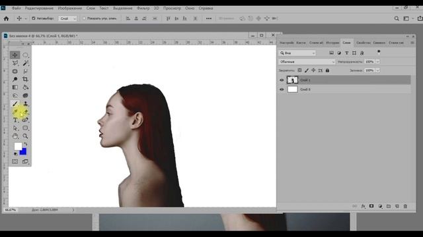The width and height of the screenshot is (423, 237).
Task: Switch to the Кисти tab
Action: pyautogui.click(x=301, y=43)
